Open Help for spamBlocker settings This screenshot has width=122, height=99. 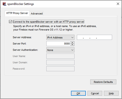click(111, 93)
